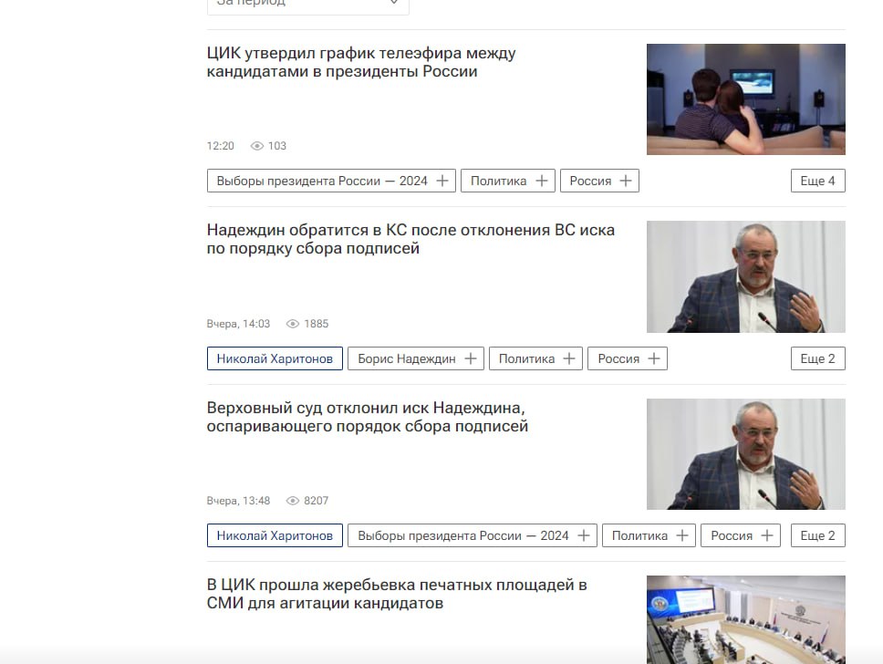This screenshot has height=664, width=883.
Task: Click plus on third article's 'Россия' tag
Action: coord(767,535)
